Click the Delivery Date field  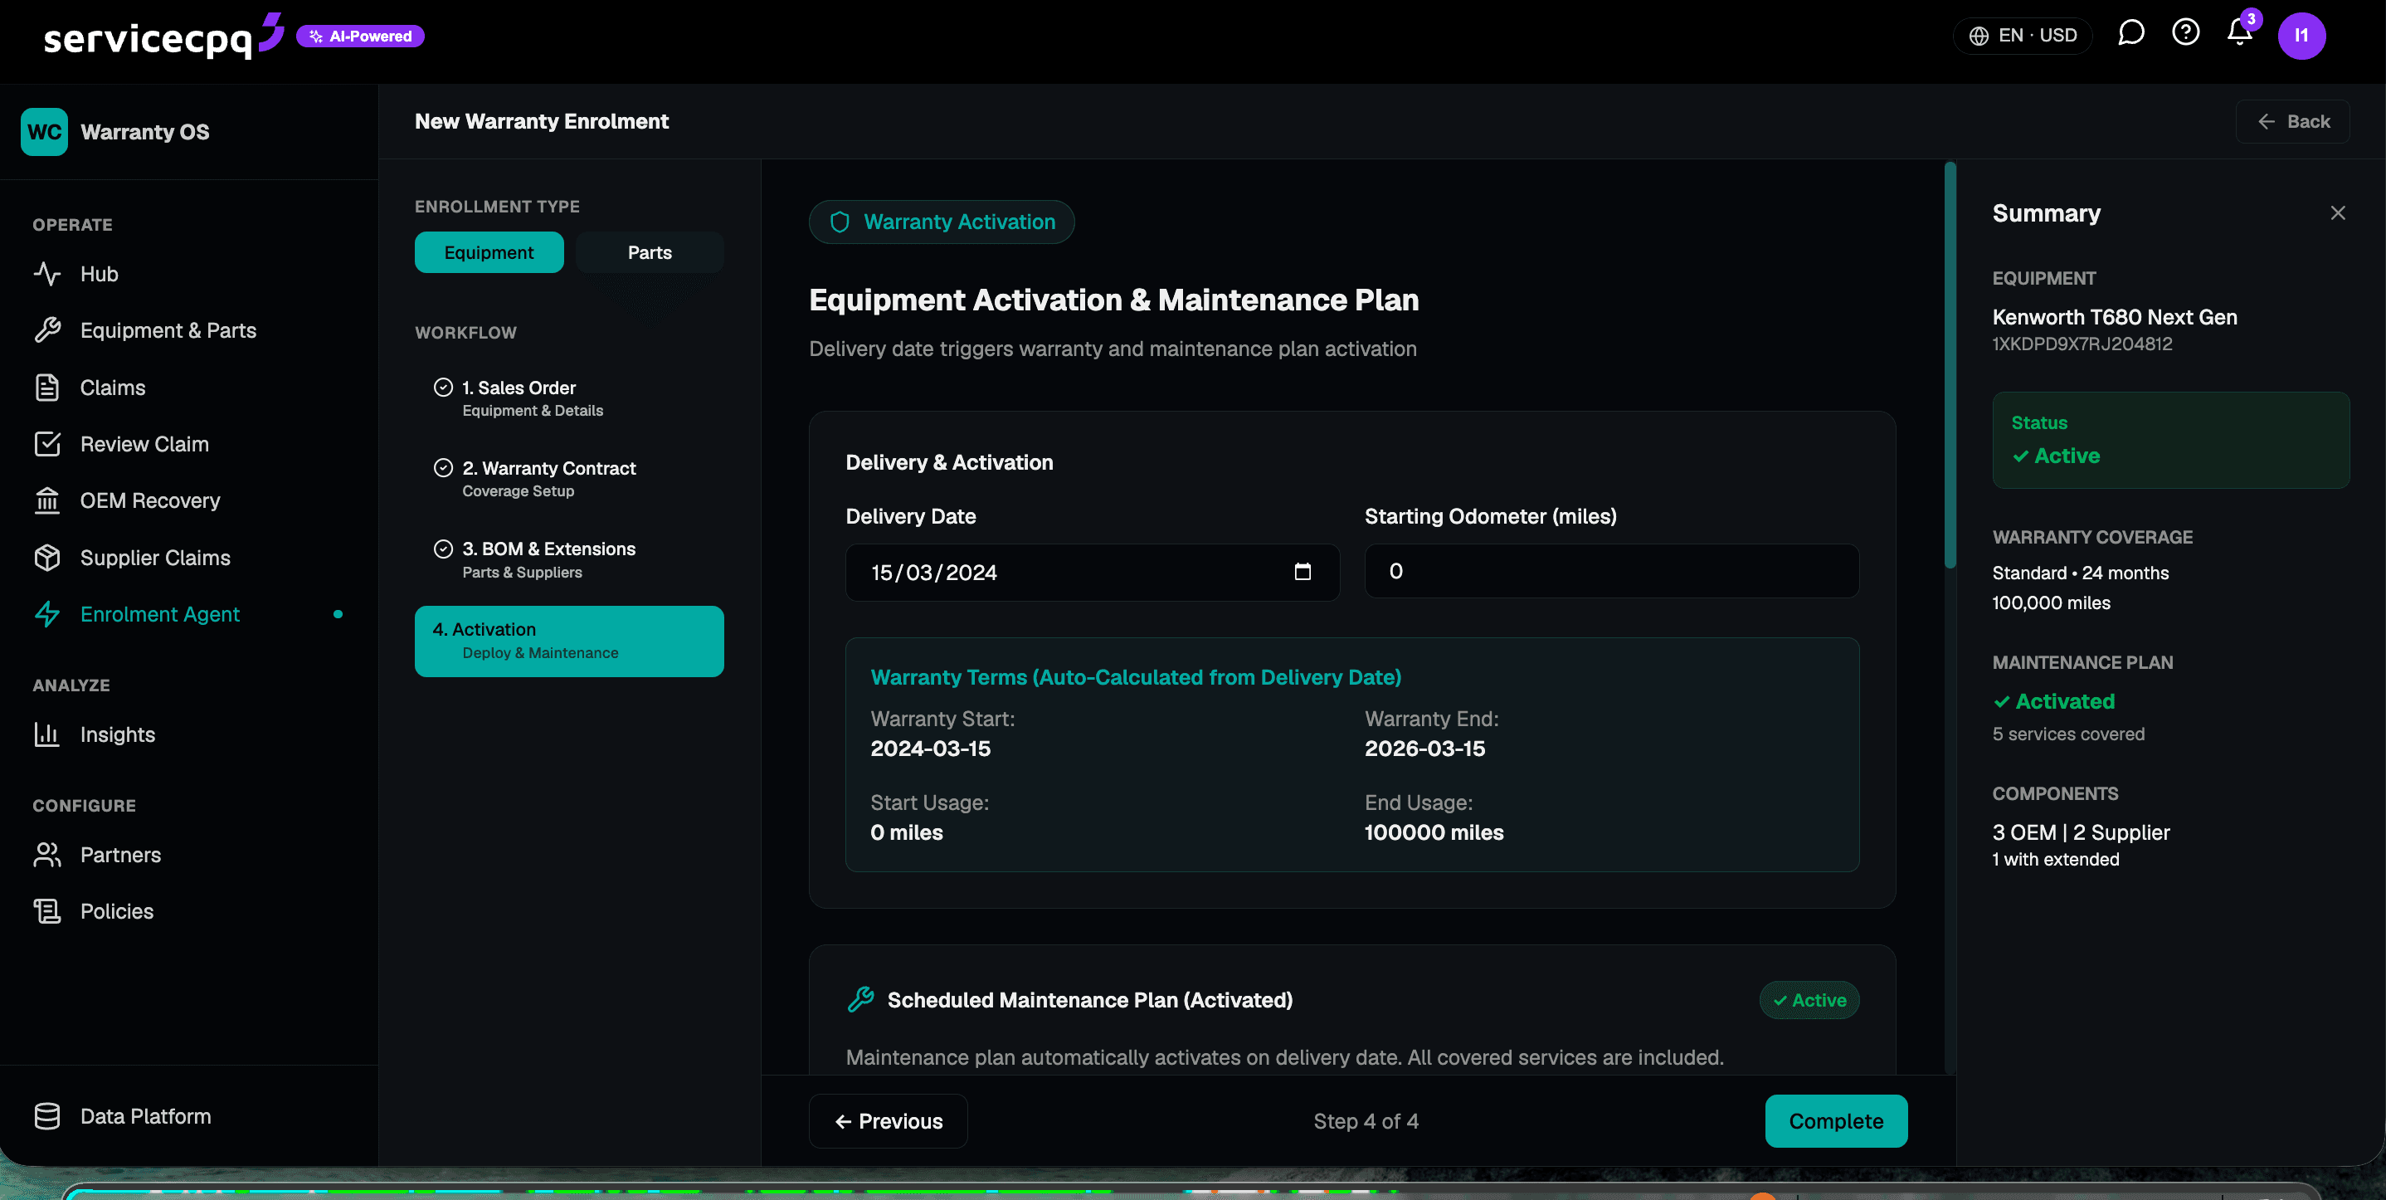(1092, 573)
